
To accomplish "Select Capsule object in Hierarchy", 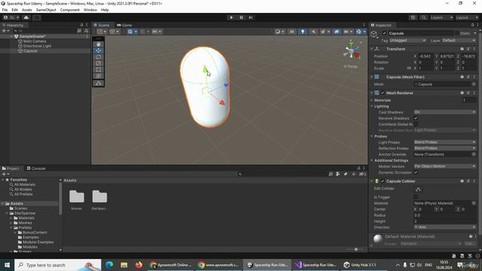I will pos(30,51).
